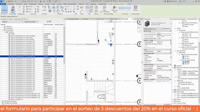Screen dimensions: 200x112
Task: Click the Nivel 2 - DE view checkbox
Action: [x=183, y=36]
